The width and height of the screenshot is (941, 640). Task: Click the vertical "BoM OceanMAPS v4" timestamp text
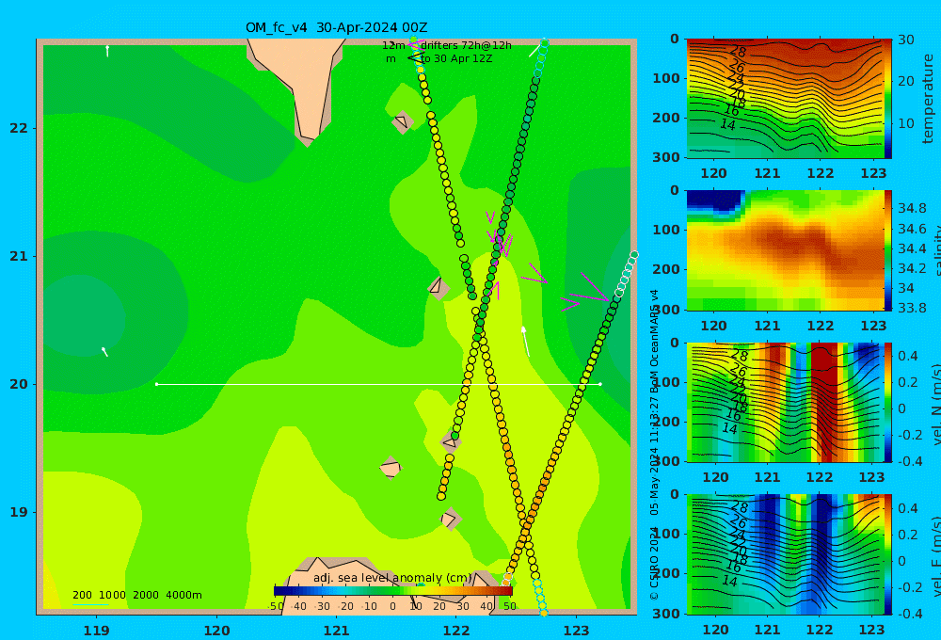point(654,341)
